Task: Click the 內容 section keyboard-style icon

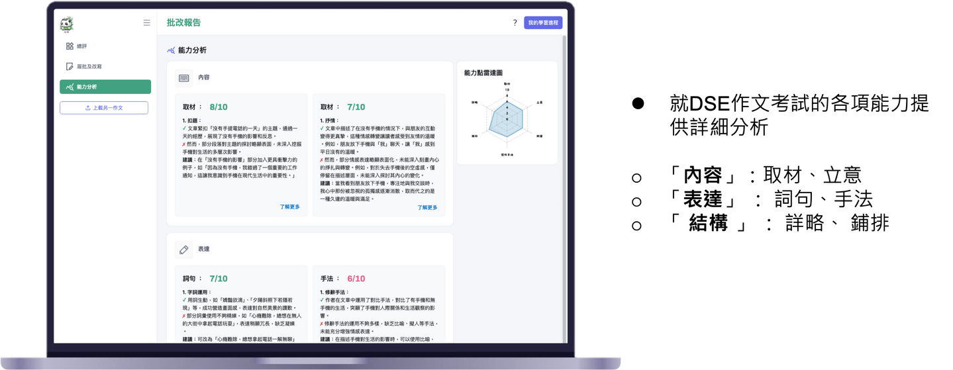Action: coord(184,78)
